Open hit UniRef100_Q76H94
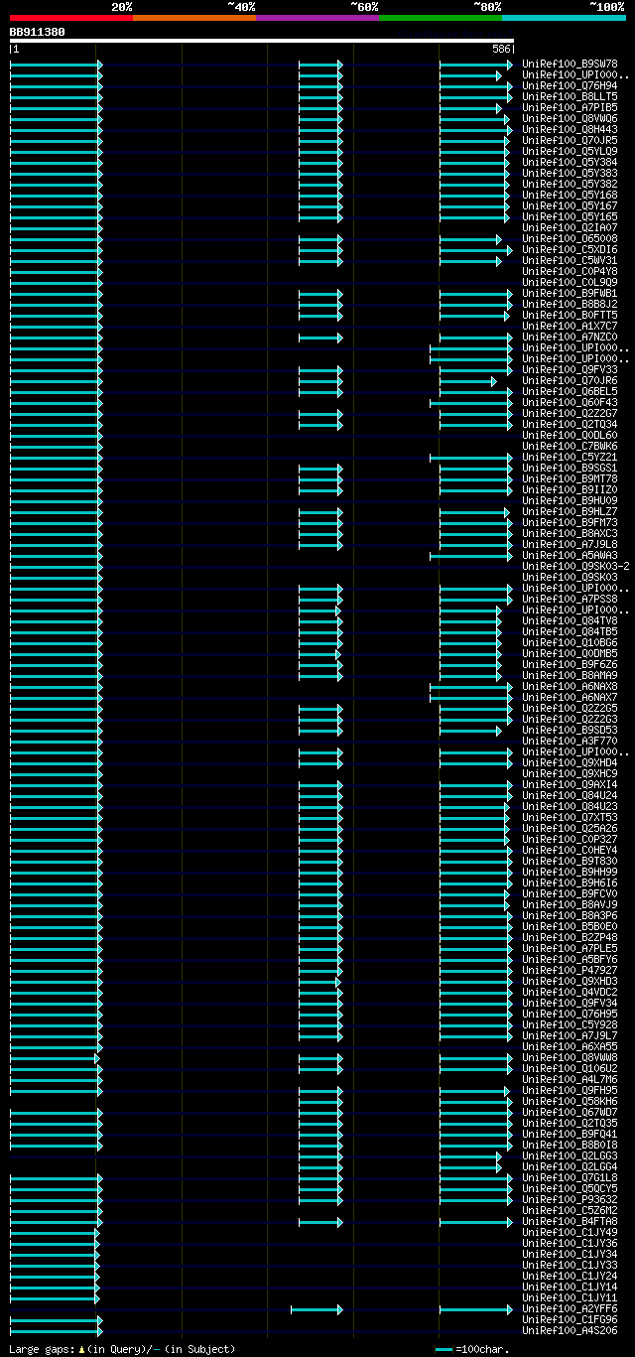 [x=570, y=85]
